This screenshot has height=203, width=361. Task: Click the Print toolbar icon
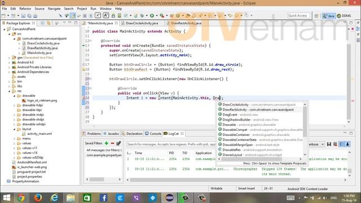click(35, 16)
